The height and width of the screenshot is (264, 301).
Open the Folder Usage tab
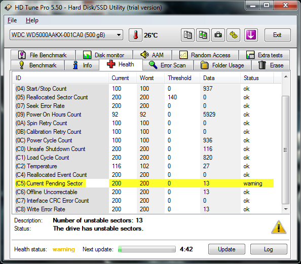(222, 65)
